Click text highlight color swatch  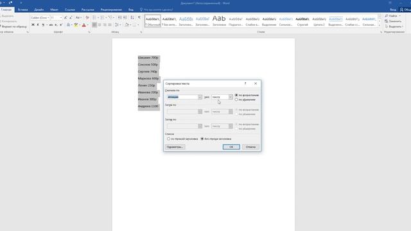click(x=76, y=24)
